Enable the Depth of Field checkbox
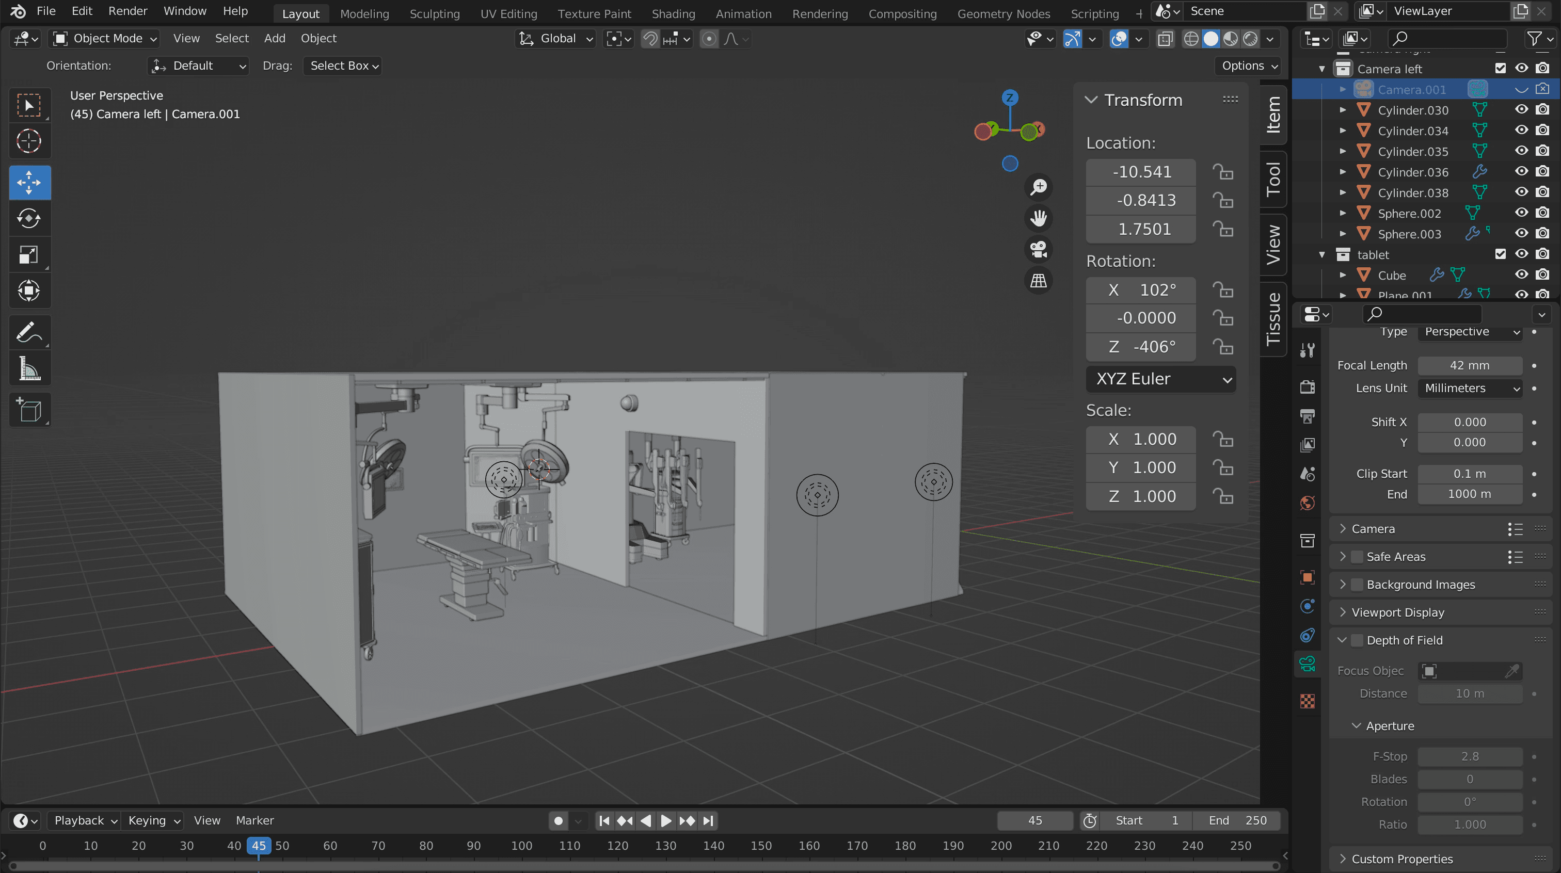The image size is (1561, 873). coord(1358,640)
